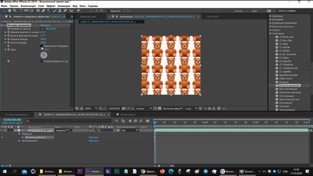This screenshot has height=176, width=313.
Task: Click the reset link in Effect Controls
Action: coord(45,25)
